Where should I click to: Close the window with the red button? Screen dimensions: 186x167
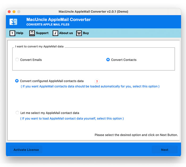tap(9, 12)
